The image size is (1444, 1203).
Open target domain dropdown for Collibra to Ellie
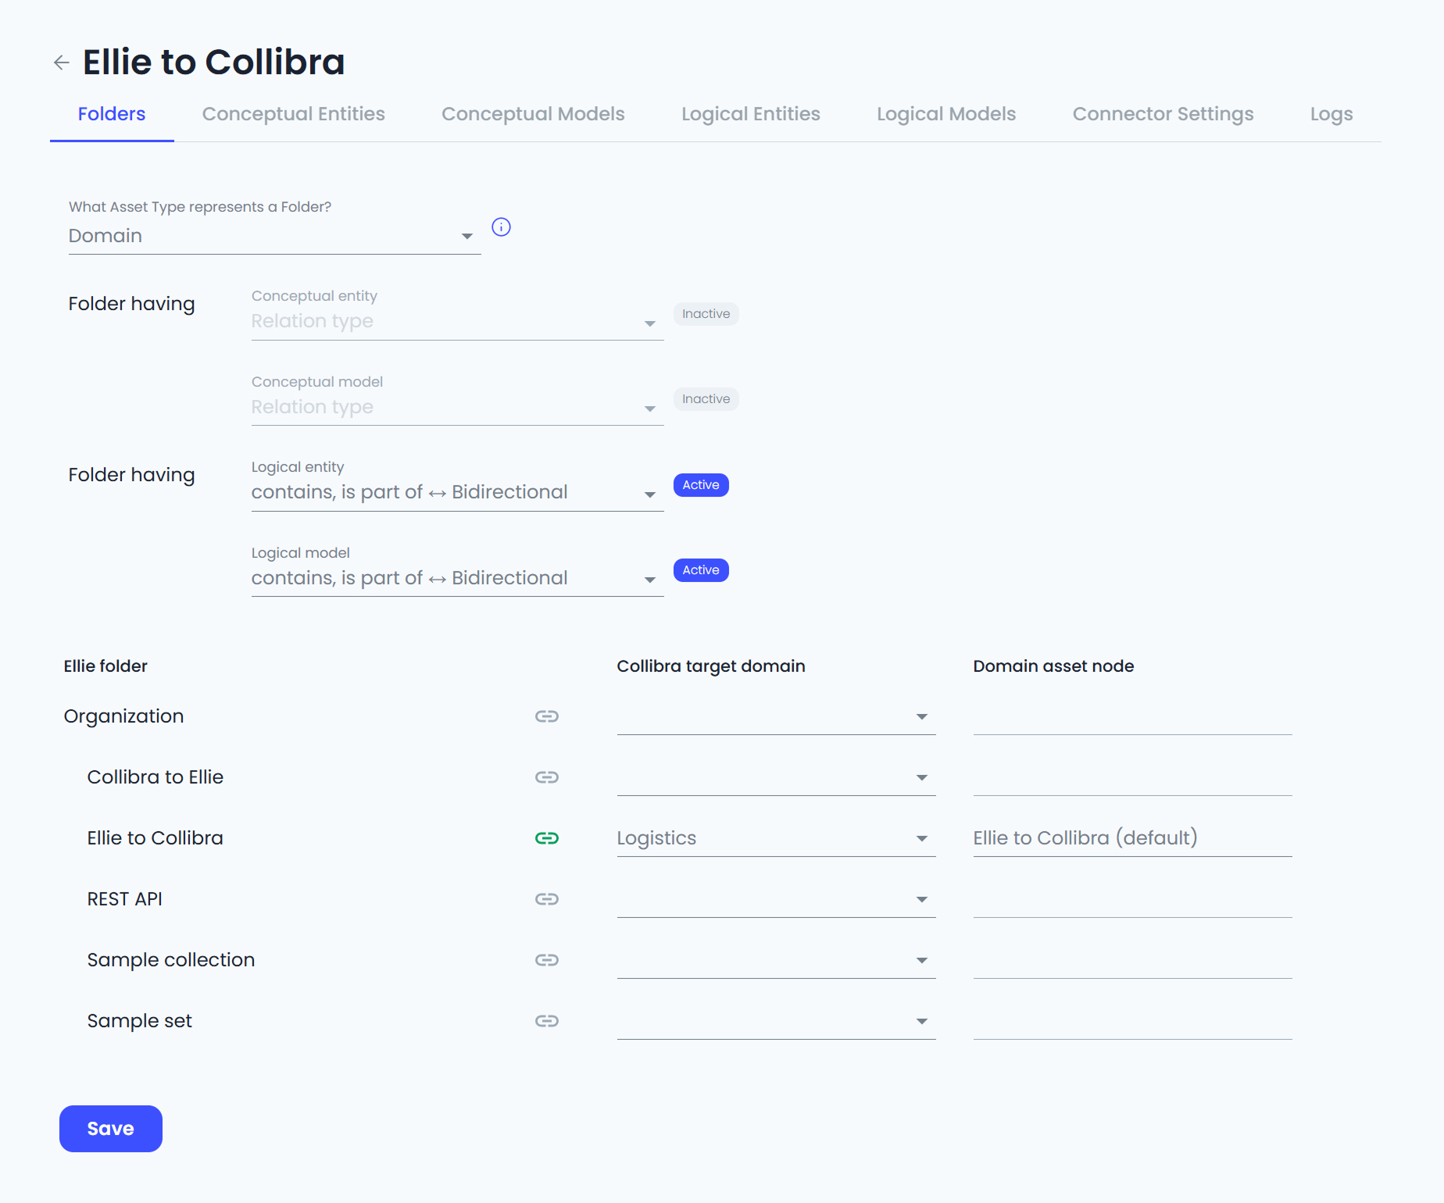pyautogui.click(x=776, y=778)
